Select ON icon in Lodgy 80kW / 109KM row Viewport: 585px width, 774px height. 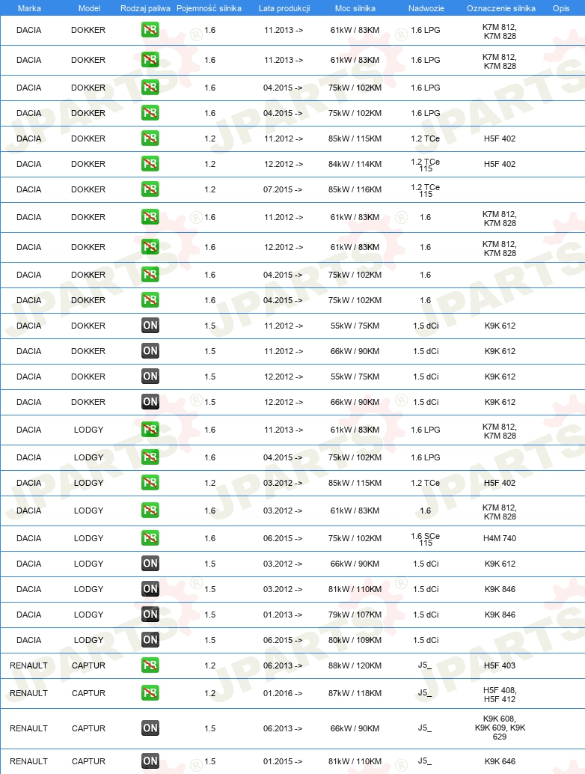[x=150, y=640]
